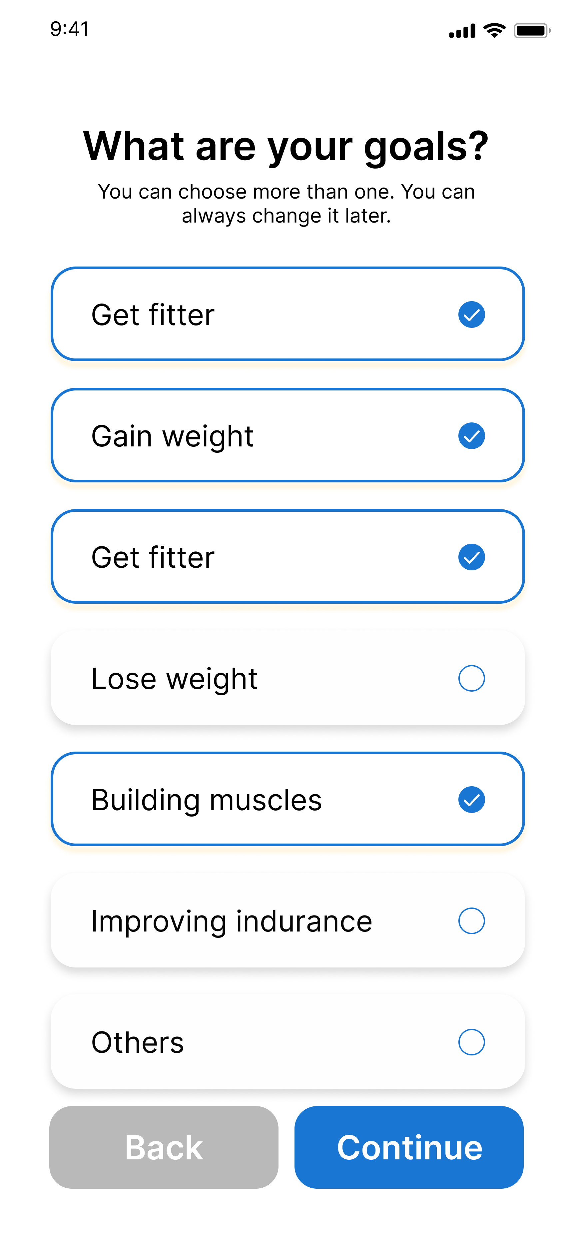The height and width of the screenshot is (1242, 573).
Task: Check the Improving indurance empty circle
Action: pyautogui.click(x=471, y=921)
